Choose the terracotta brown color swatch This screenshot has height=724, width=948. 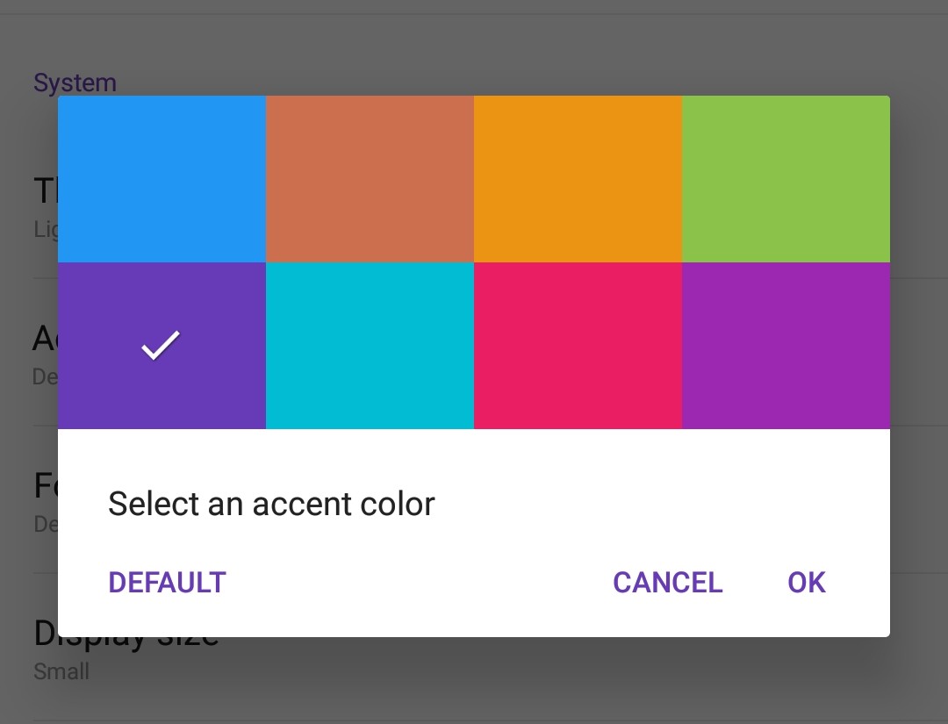pos(370,179)
